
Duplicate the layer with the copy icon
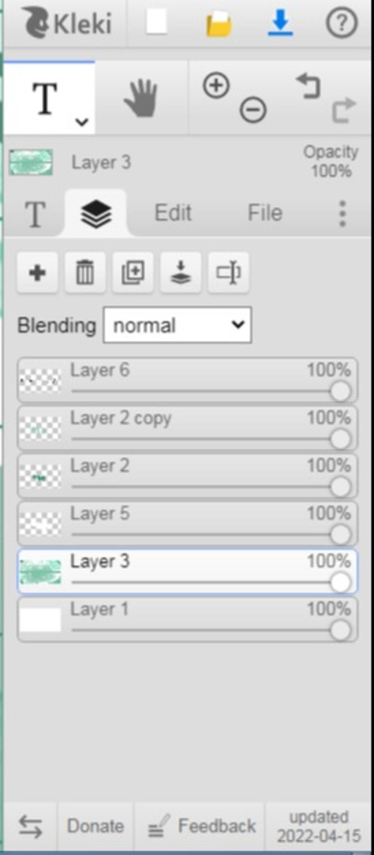[133, 273]
